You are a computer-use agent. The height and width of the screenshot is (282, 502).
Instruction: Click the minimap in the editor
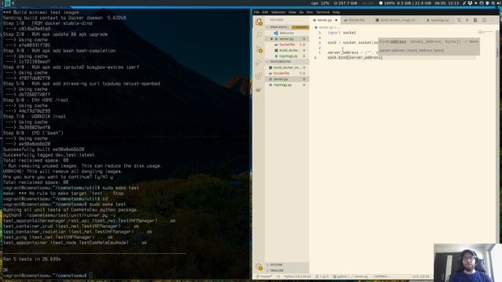click(x=486, y=32)
